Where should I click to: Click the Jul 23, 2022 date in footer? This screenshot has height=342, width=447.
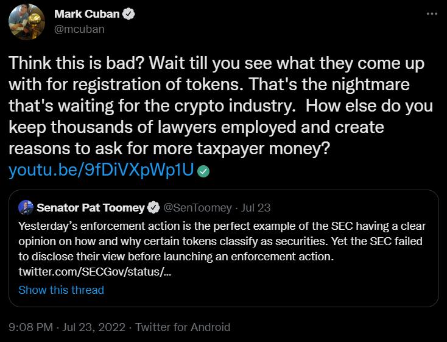coord(93,327)
